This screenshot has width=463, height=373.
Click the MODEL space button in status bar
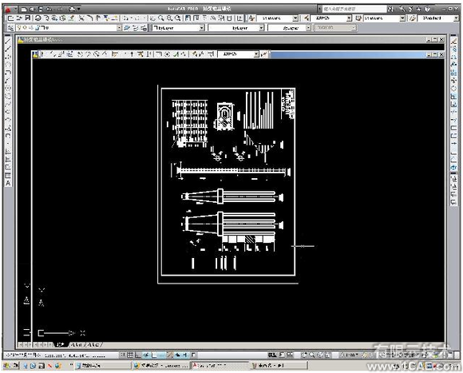pyautogui.click(x=272, y=355)
